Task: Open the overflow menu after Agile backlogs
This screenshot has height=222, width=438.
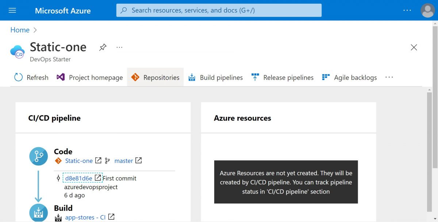Action: coord(389,77)
